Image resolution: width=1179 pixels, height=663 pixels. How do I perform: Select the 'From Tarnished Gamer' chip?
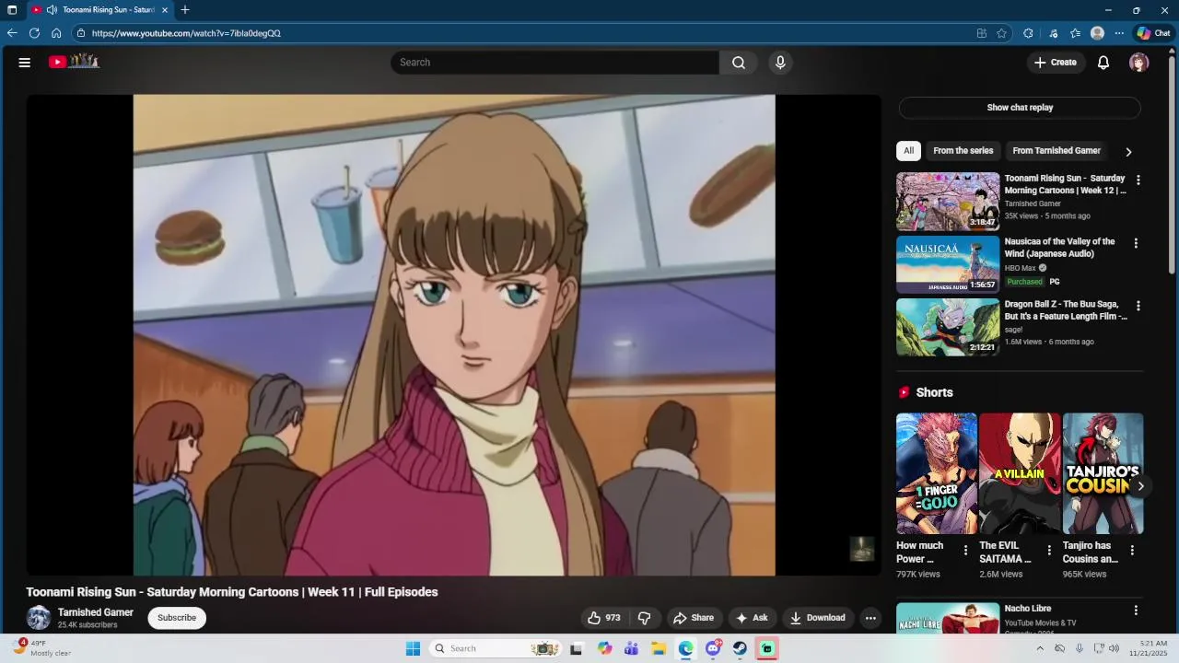[1056, 151]
